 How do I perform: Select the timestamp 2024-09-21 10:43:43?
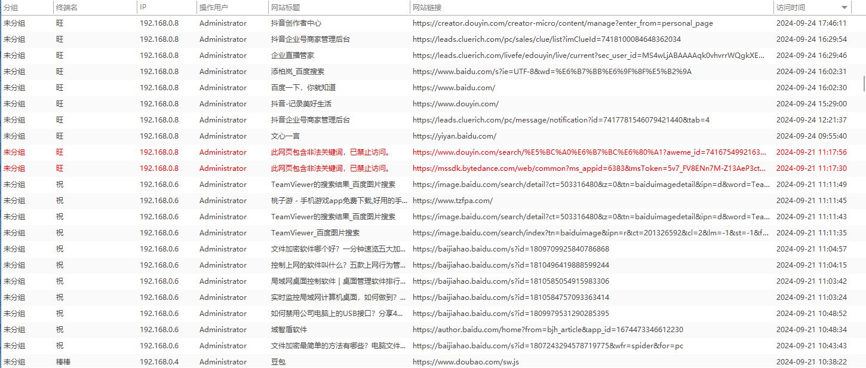(812, 346)
